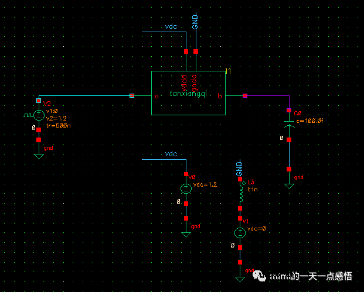Image resolution: width=364 pixels, height=292 pixels.
Task: Click the V0 DC voltage source circle
Action: click(x=186, y=188)
